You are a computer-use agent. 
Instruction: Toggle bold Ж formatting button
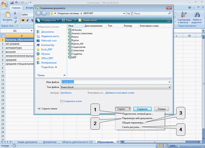pyautogui.click(x=23, y=20)
